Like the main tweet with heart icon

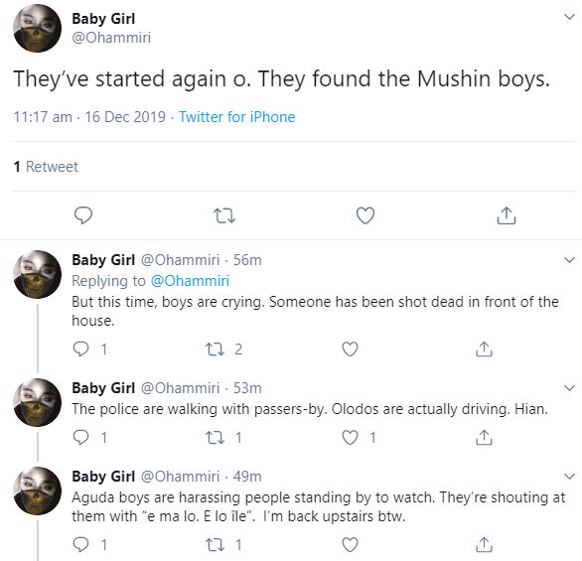coord(365,215)
